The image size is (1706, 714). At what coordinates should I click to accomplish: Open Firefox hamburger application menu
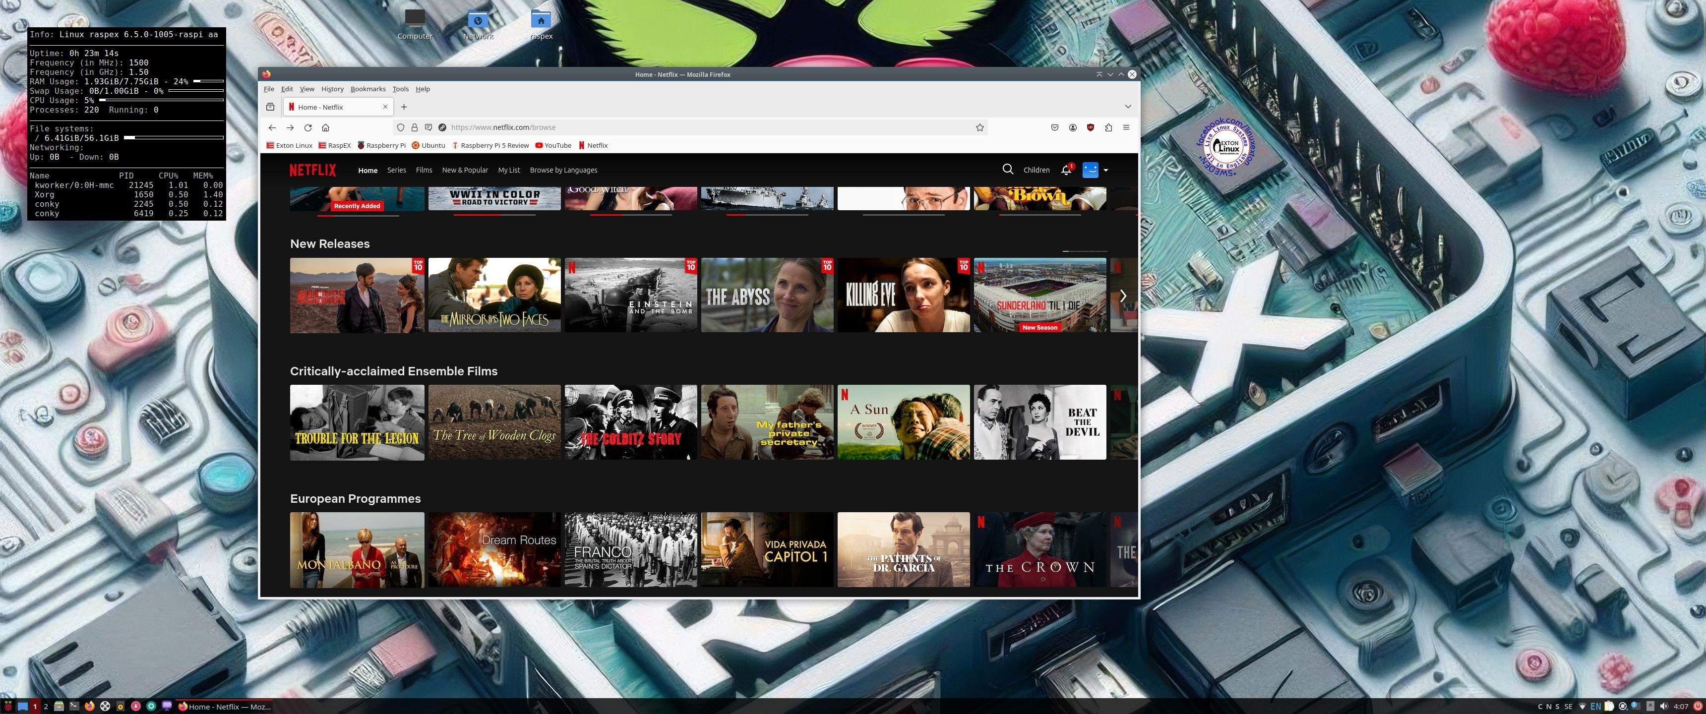pos(1126,127)
